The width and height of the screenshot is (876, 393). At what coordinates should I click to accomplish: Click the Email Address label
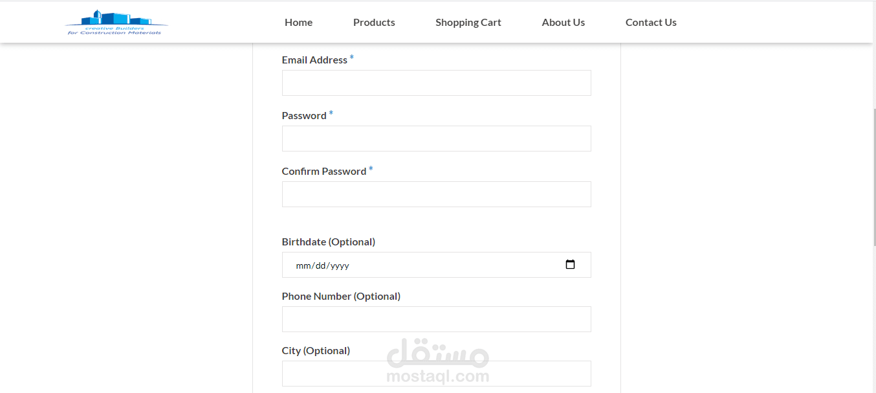point(314,60)
